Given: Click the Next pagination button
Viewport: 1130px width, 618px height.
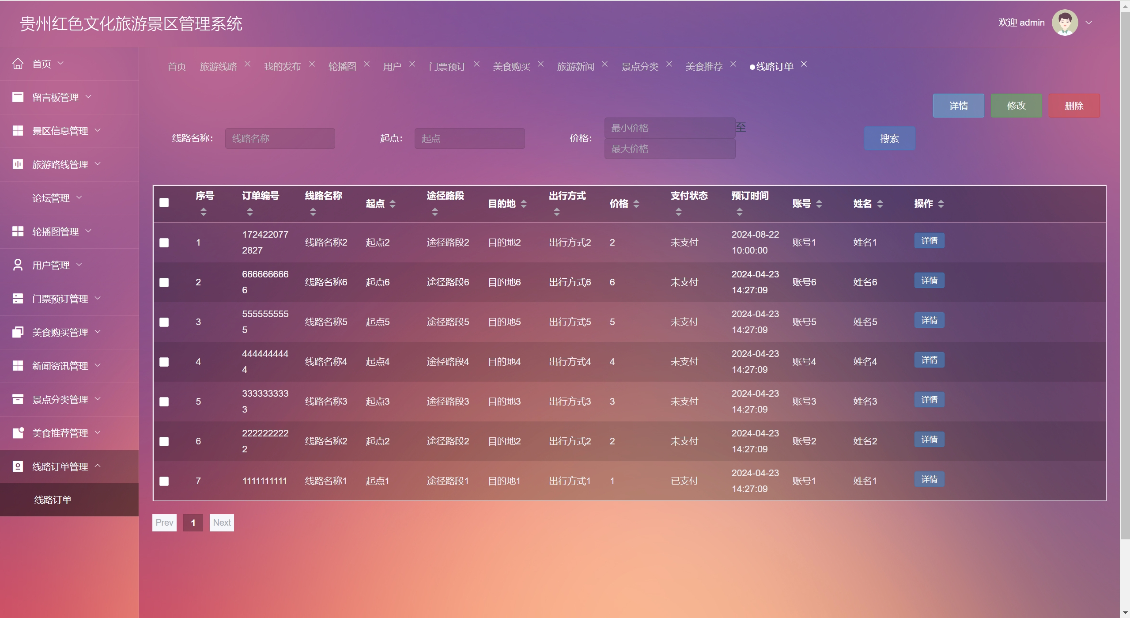Looking at the screenshot, I should (222, 523).
